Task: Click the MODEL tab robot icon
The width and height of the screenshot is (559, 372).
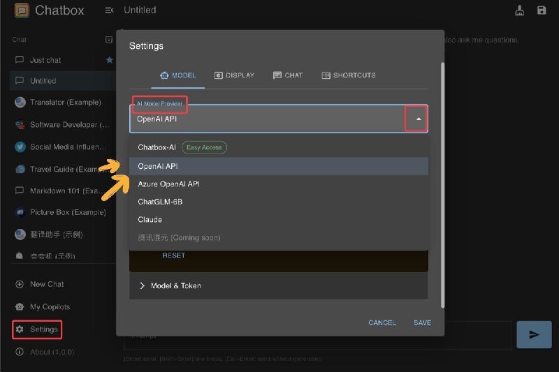Action: (164, 75)
